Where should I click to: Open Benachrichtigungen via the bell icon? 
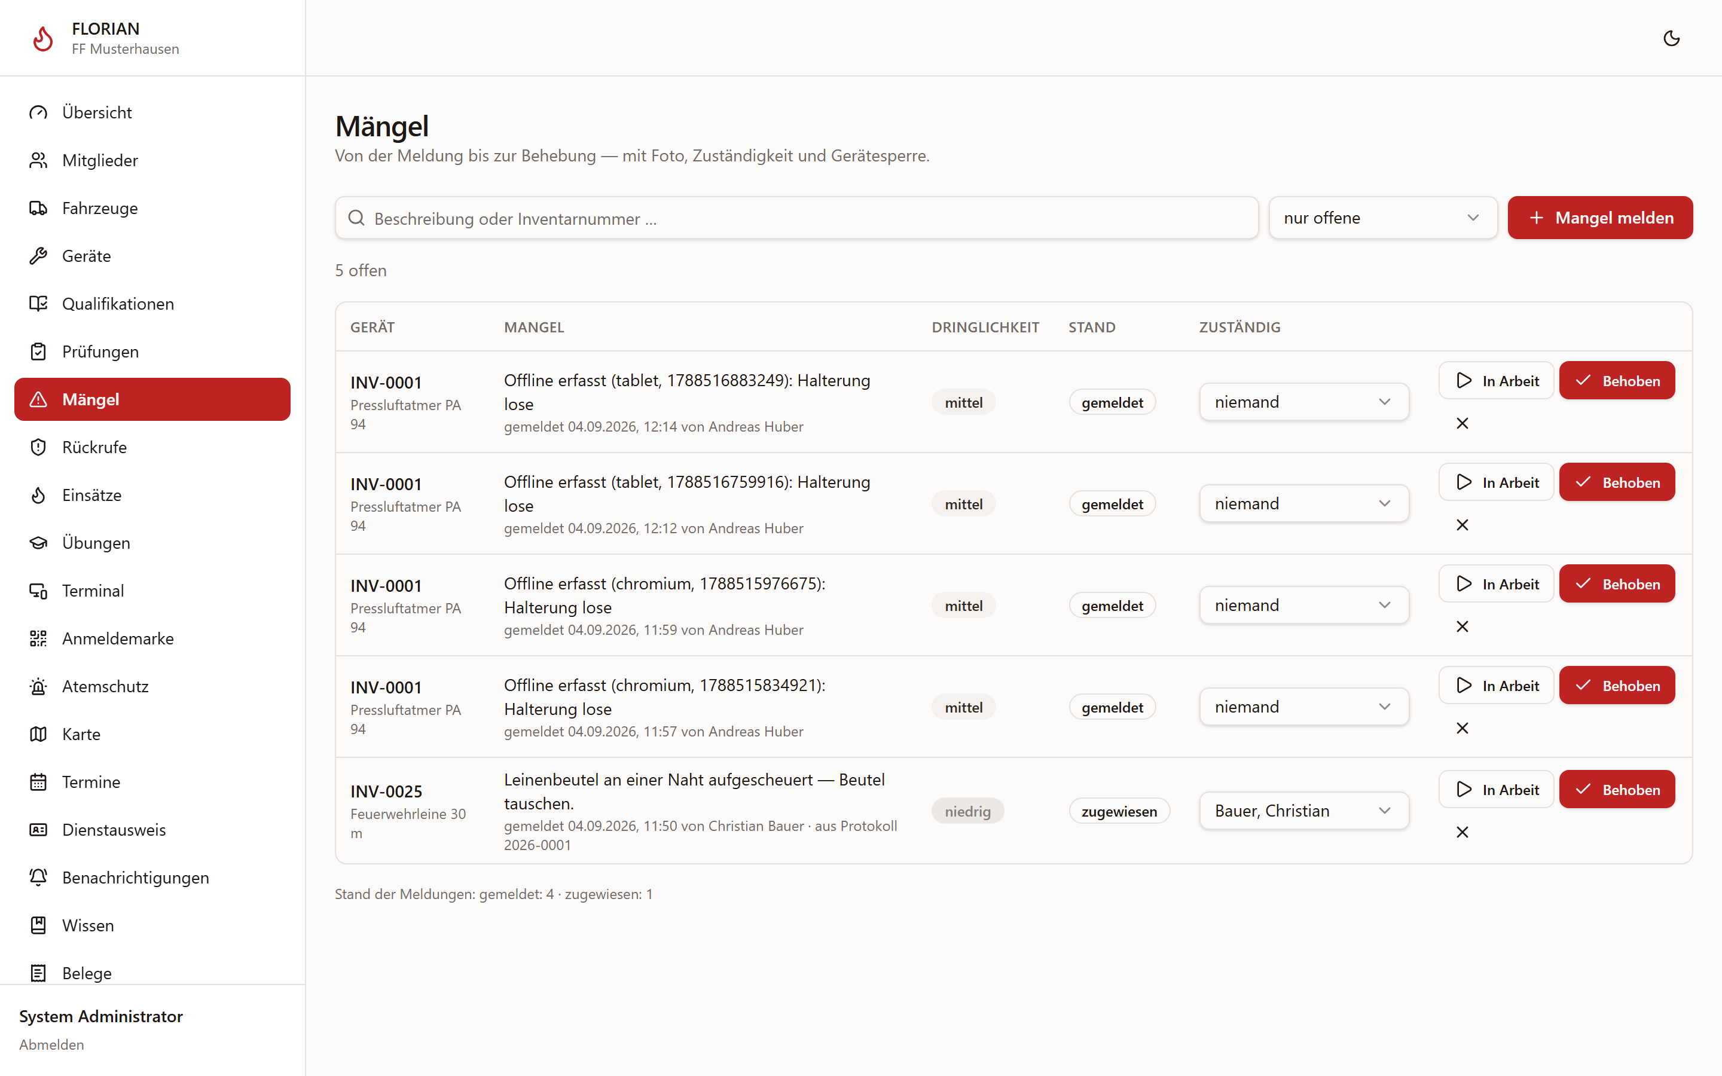[x=38, y=878]
